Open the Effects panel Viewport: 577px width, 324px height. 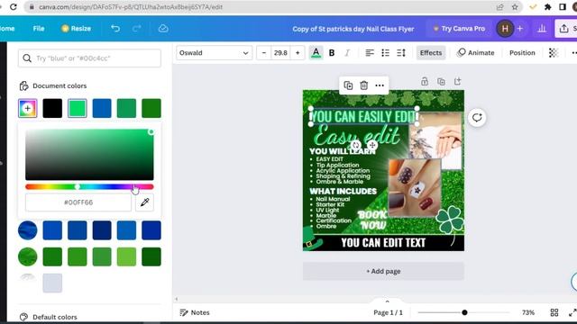click(x=431, y=53)
